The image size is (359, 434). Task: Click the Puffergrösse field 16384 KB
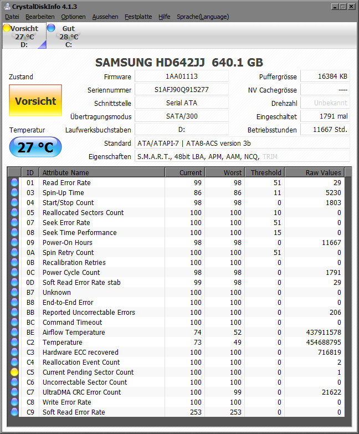[x=325, y=76]
